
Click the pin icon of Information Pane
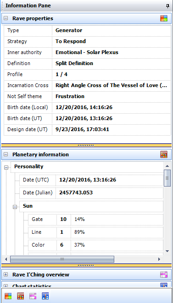[167, 6]
